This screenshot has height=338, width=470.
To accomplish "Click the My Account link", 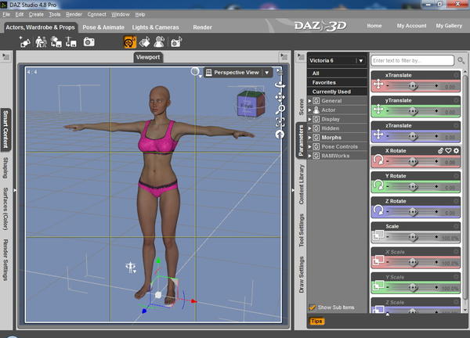I will [411, 26].
